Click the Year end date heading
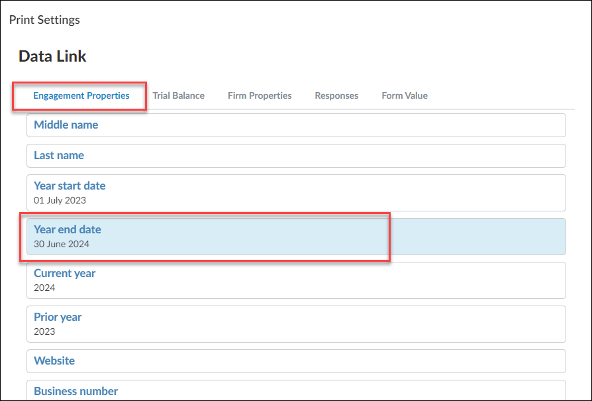 tap(67, 229)
